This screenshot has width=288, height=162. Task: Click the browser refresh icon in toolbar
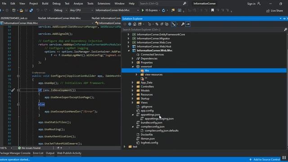[163, 10]
